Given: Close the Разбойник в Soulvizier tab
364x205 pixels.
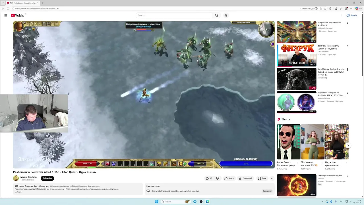Looking at the screenshot, I should [x=38, y=3].
